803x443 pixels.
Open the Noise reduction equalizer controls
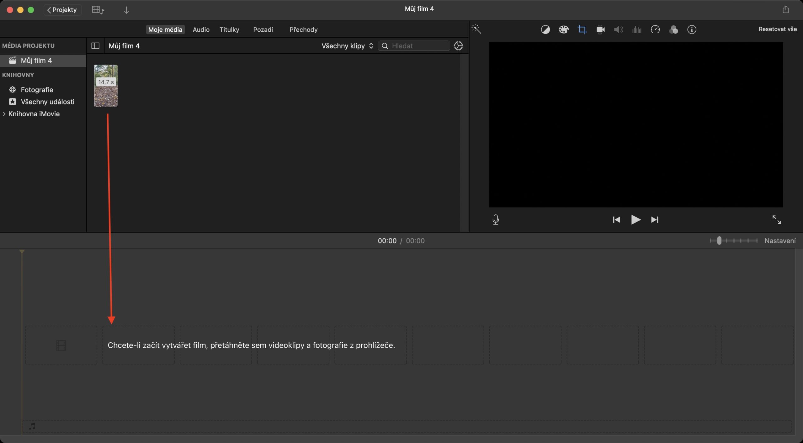(636, 29)
